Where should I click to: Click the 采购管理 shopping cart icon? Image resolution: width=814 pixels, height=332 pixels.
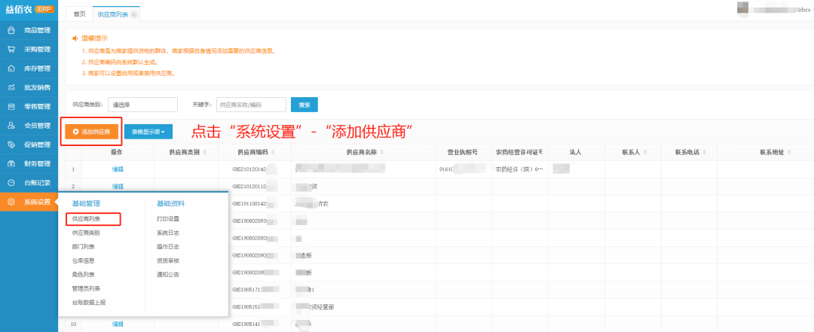click(x=11, y=50)
